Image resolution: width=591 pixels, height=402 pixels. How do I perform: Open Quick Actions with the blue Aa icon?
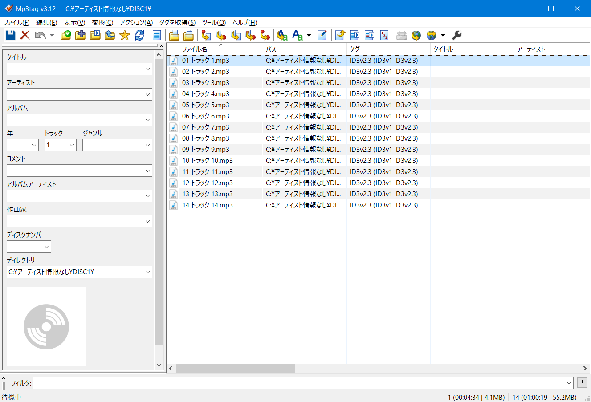298,35
